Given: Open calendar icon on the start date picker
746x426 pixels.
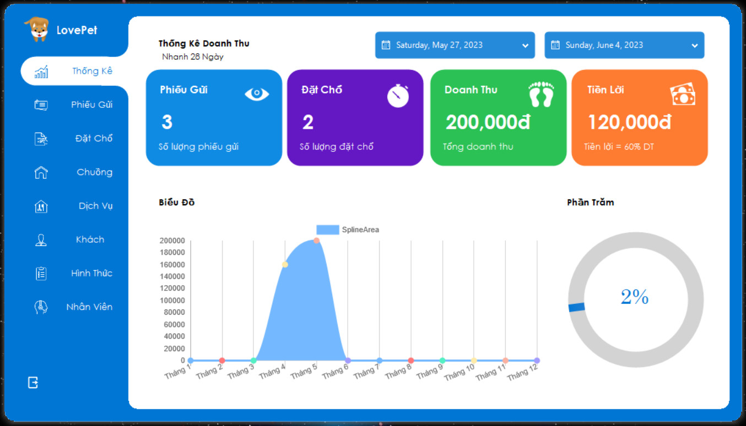Looking at the screenshot, I should click(386, 45).
